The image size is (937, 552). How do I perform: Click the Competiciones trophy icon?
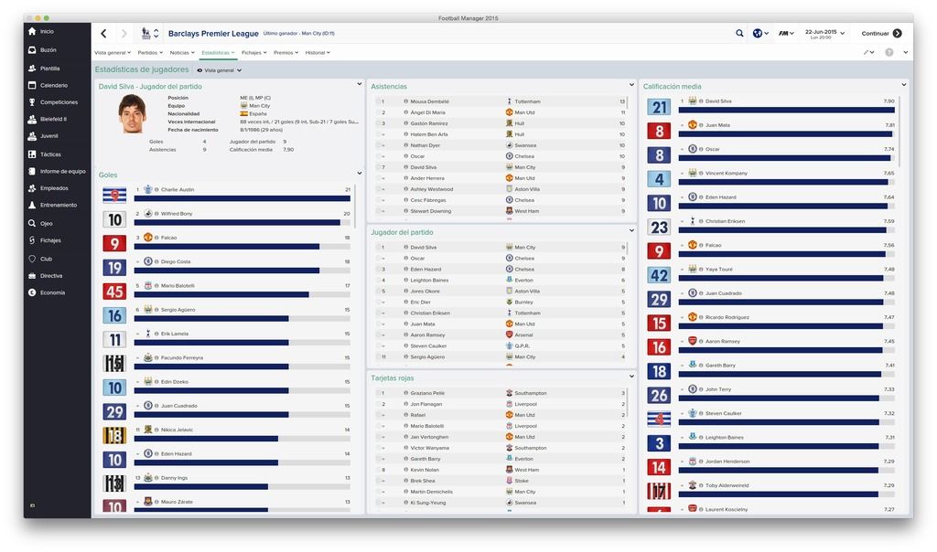(x=32, y=102)
